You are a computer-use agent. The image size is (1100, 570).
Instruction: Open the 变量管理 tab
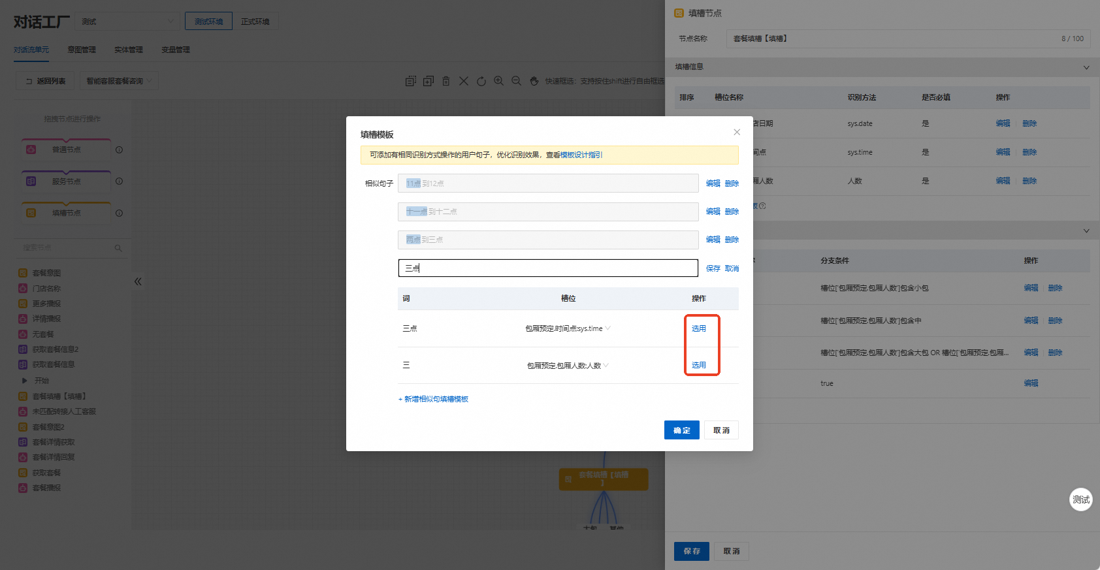click(176, 50)
